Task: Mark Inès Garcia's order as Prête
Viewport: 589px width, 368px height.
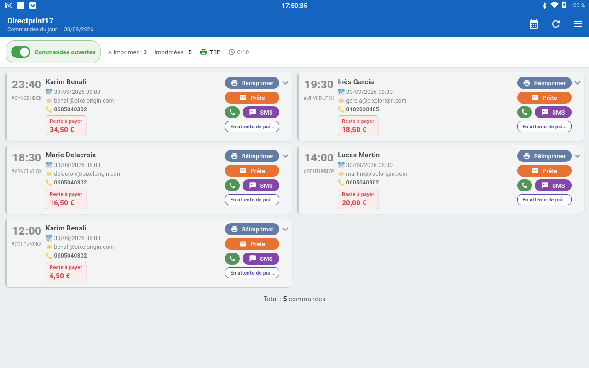Action: 544,98
